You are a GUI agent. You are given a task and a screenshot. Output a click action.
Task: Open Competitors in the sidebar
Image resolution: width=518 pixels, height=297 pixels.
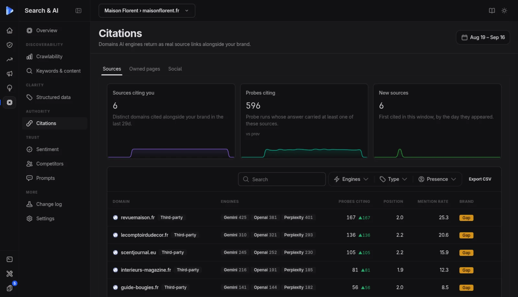55,164
